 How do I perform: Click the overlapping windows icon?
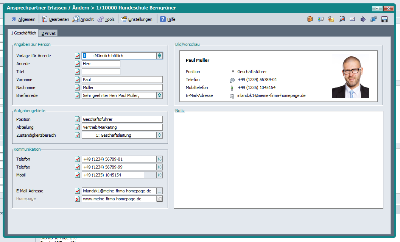374,19
